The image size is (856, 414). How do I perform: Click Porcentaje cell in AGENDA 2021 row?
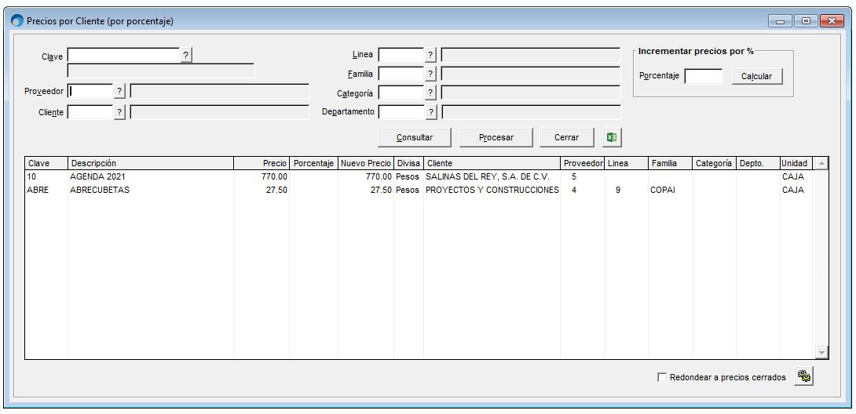tap(313, 176)
